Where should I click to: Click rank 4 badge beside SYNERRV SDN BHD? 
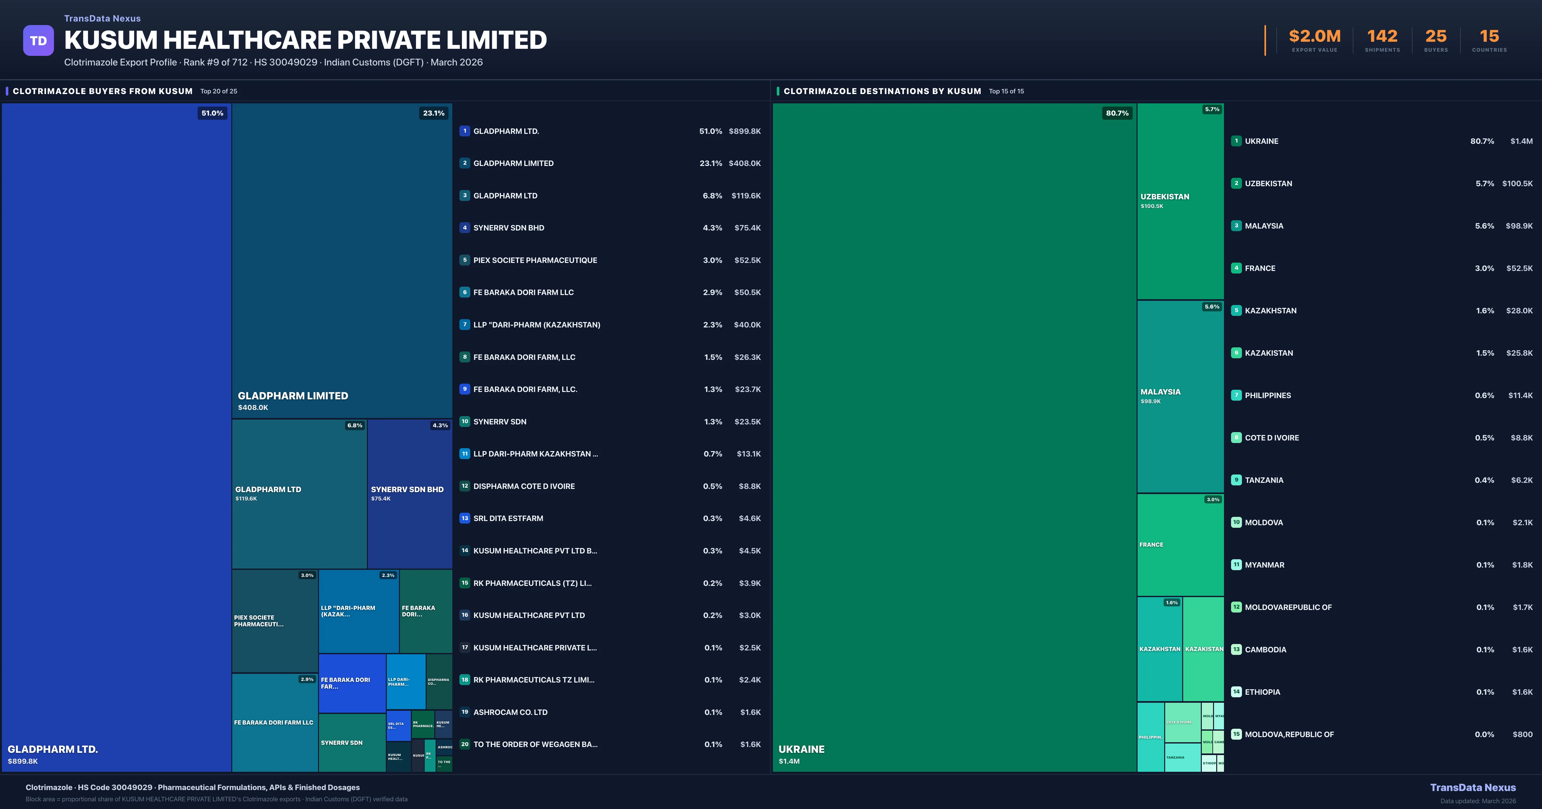coord(465,228)
